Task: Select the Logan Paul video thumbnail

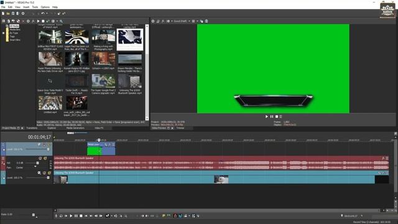Action: 76,37
